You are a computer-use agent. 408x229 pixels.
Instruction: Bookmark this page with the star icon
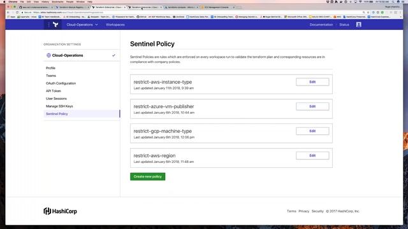point(368,12)
